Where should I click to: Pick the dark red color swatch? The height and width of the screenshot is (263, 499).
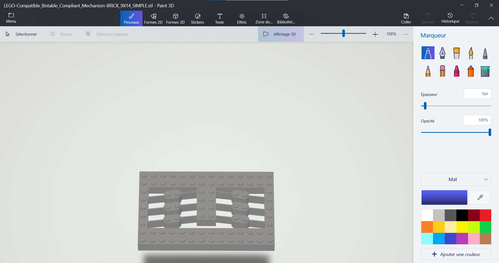click(474, 215)
